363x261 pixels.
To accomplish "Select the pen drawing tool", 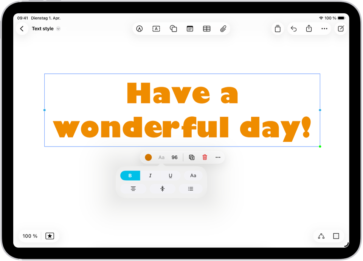I will click(x=140, y=29).
